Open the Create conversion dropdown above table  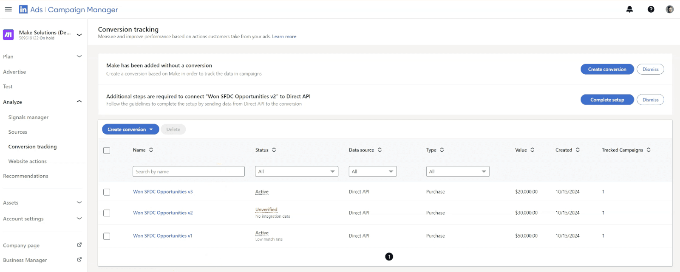click(x=130, y=129)
